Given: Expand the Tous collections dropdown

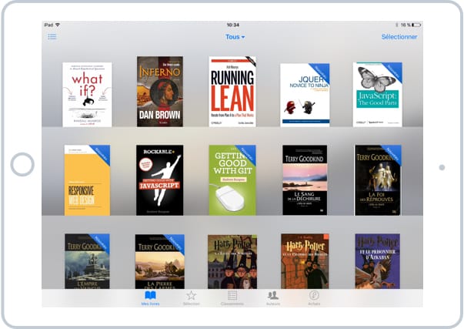Looking at the screenshot, I should point(235,36).
